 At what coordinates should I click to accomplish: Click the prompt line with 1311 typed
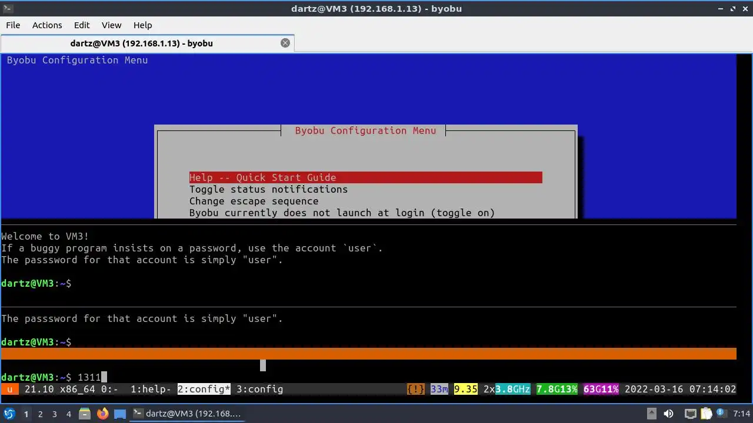pos(54,377)
